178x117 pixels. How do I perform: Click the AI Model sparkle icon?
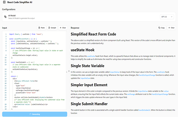(5, 17)
